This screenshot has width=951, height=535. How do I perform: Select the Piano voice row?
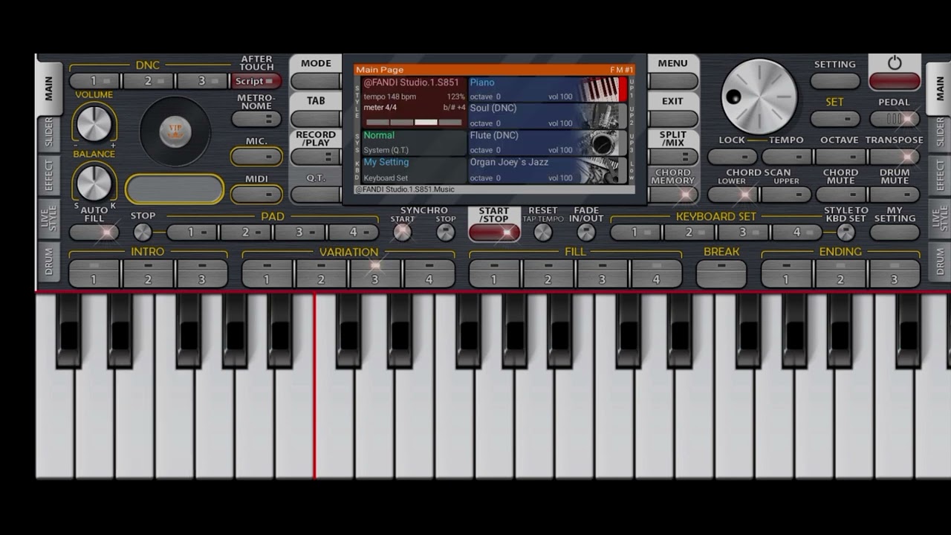pos(548,90)
